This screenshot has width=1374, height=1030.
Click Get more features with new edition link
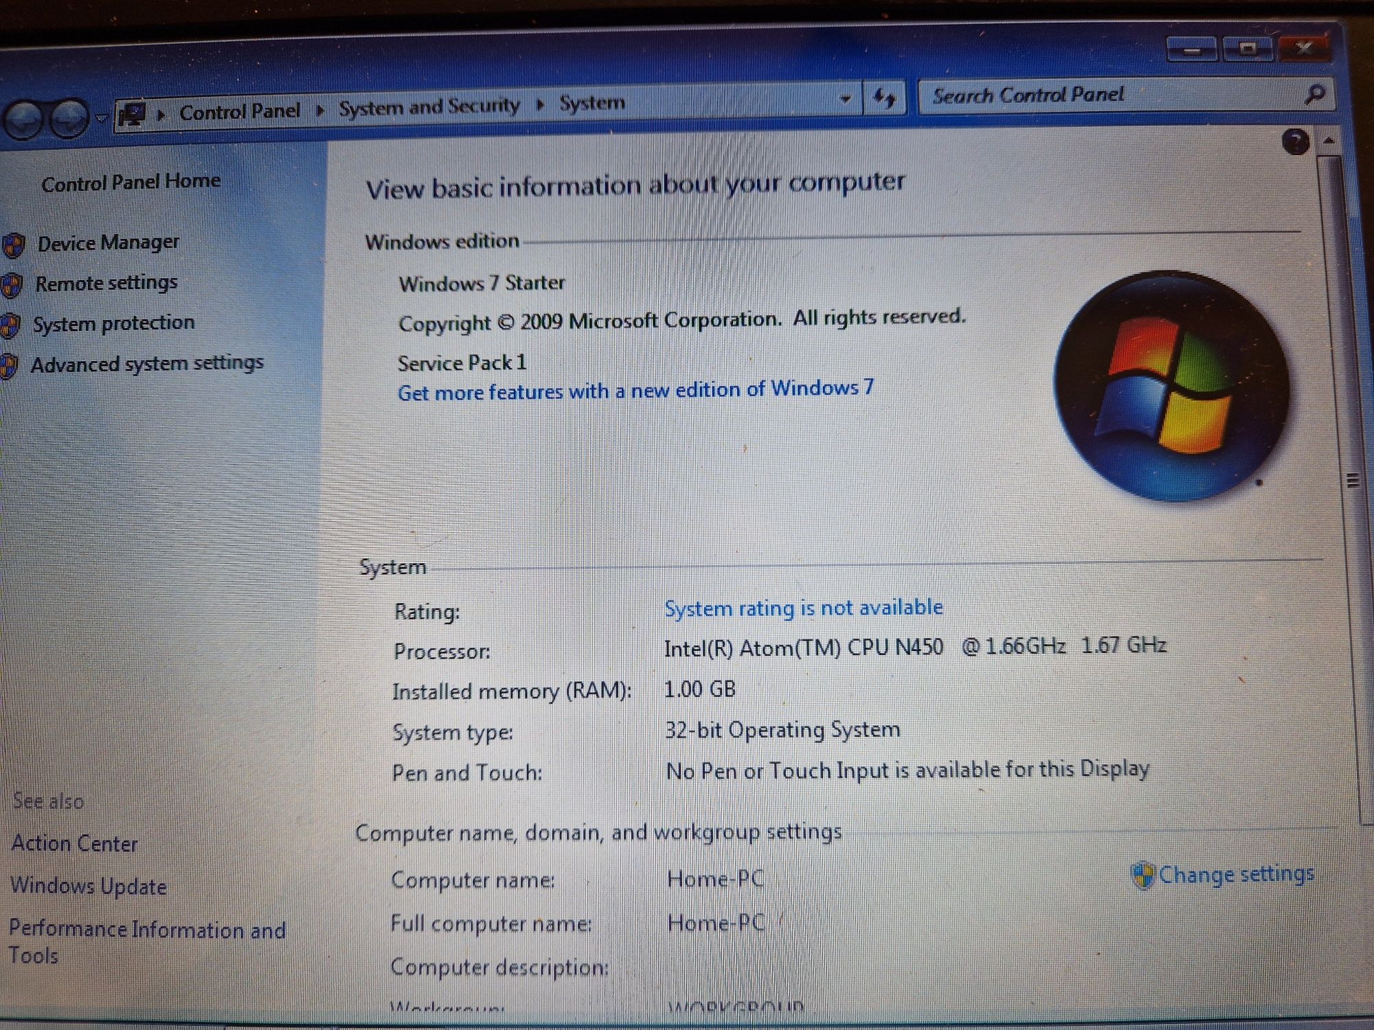click(636, 390)
